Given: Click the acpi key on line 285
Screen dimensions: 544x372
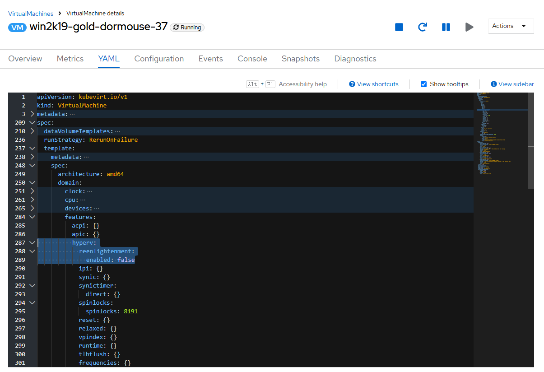Looking at the screenshot, I should 79,225.
